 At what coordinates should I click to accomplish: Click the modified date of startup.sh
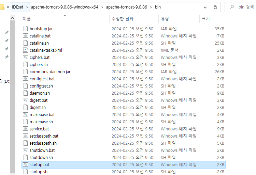pyautogui.click(x=132, y=172)
